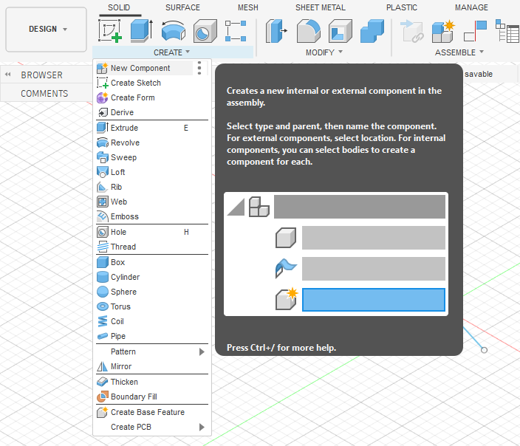The width and height of the screenshot is (520, 446).
Task: Choose Loft from the Create menu
Action: point(118,172)
